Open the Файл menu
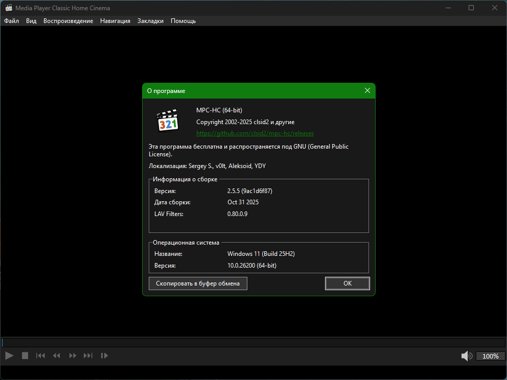The image size is (507, 380). tap(11, 21)
